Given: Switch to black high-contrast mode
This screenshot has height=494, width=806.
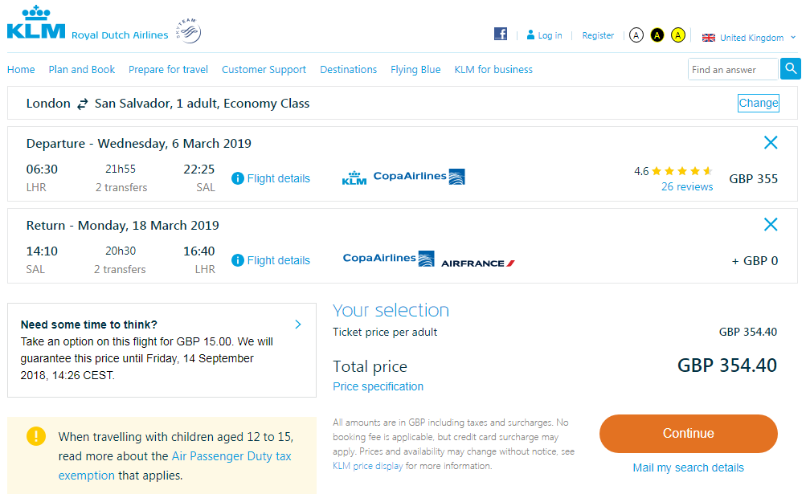Looking at the screenshot, I should [x=657, y=35].
